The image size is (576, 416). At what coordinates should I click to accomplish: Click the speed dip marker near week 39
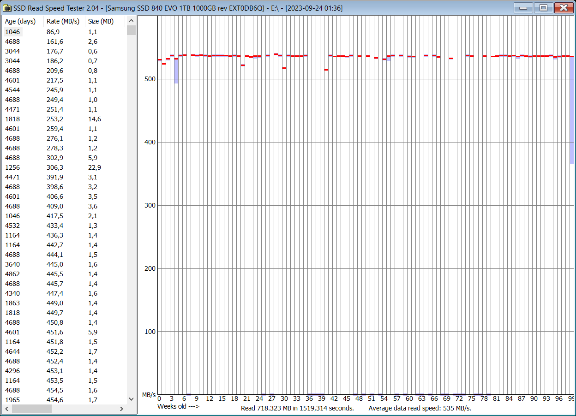[326, 69]
